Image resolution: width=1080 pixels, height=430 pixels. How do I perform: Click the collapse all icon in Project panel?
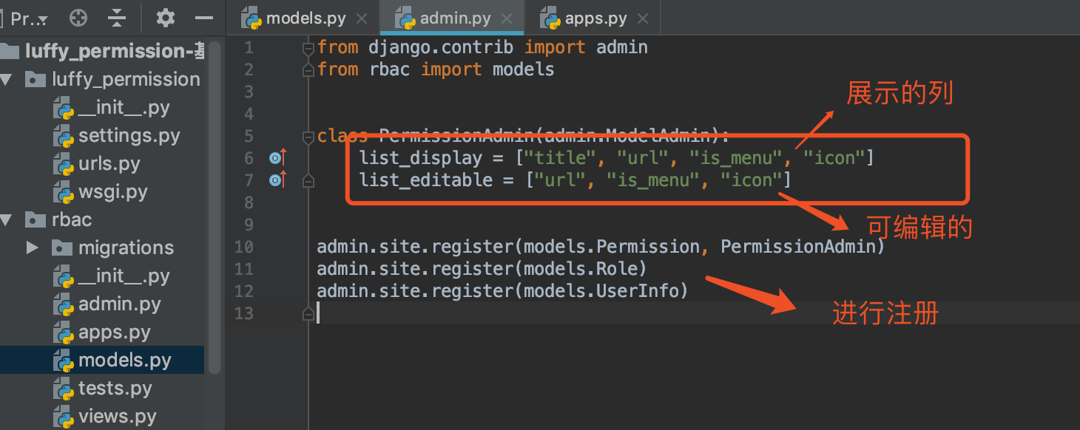(x=117, y=18)
